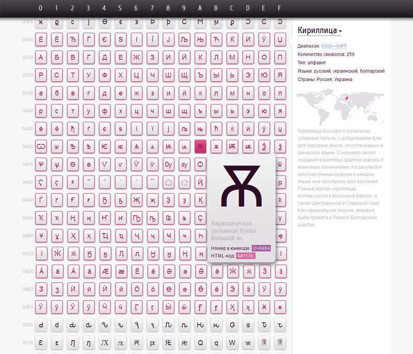Open the 0400—04FF range link
413x354 pixels.
click(x=335, y=46)
